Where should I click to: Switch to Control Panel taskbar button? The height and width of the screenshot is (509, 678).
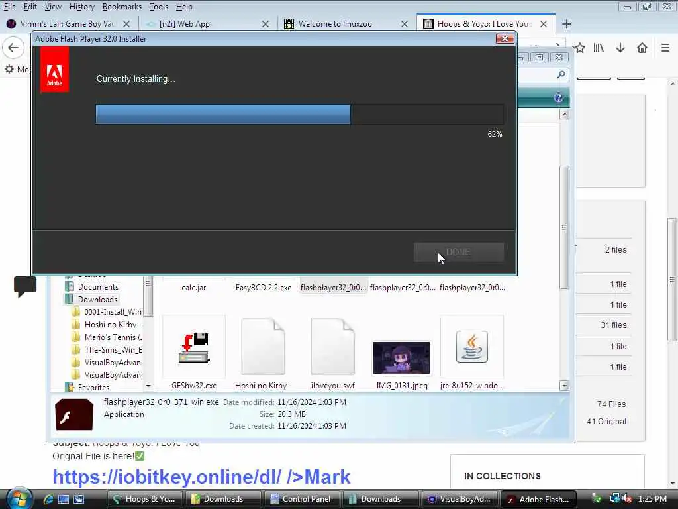pos(301,499)
